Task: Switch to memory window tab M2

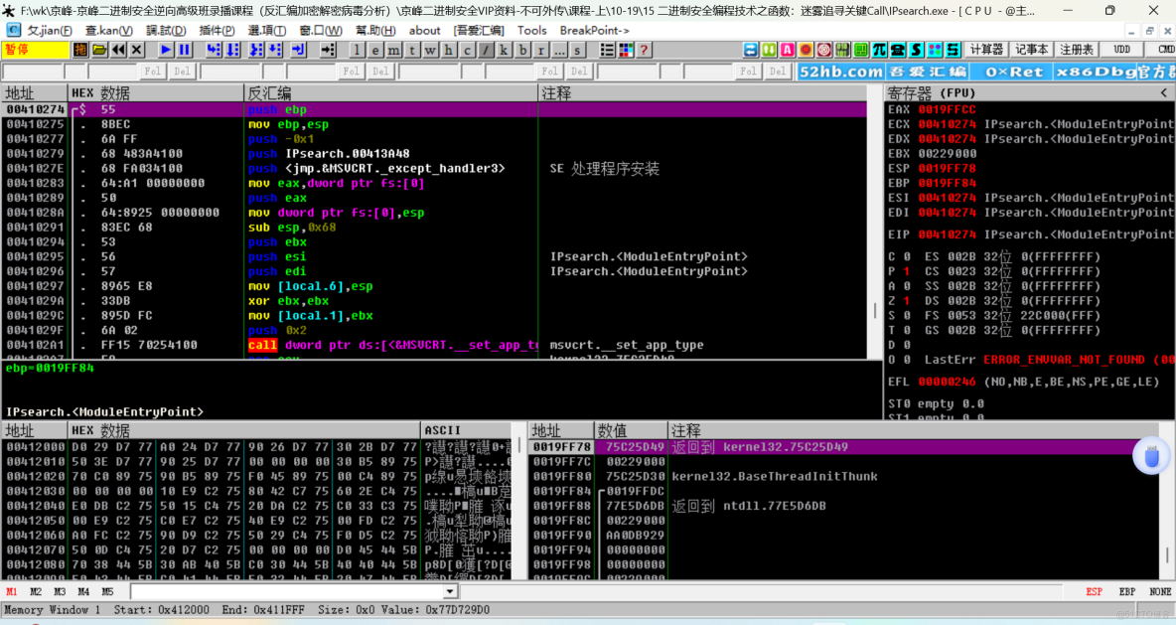Action: 35,592
